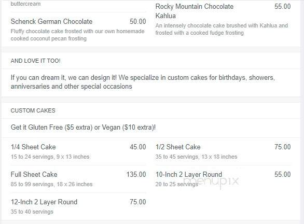This screenshot has width=304, height=224.
Task: Click the 35 to 40 servings text
Action: click(x=32, y=212)
